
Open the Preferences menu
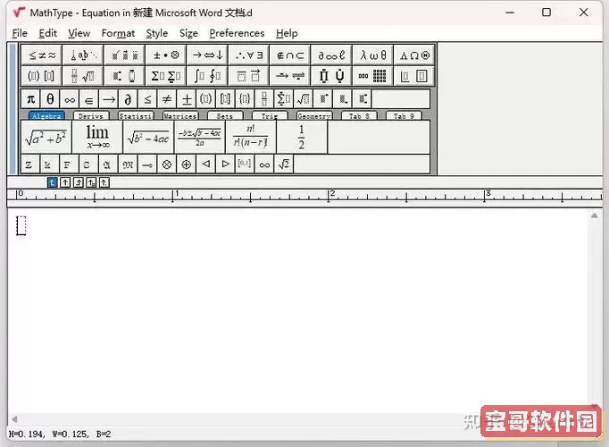click(237, 33)
